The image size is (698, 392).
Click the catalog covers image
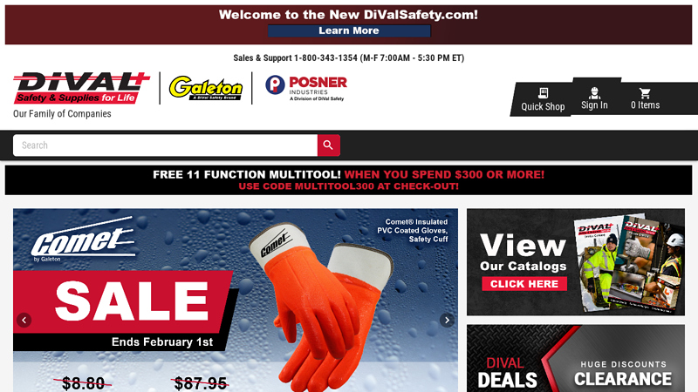(628, 263)
